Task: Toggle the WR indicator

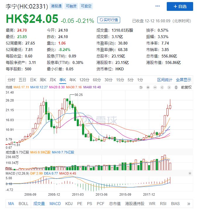Action: pos(152,204)
